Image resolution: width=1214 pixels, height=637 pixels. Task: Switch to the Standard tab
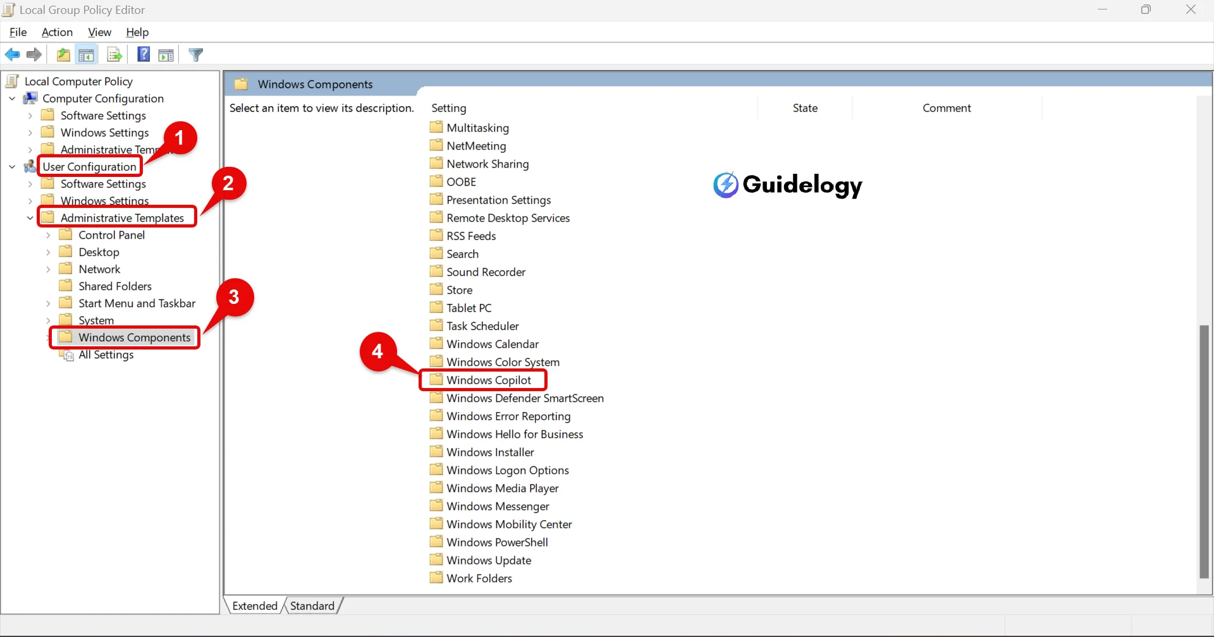[x=312, y=605]
